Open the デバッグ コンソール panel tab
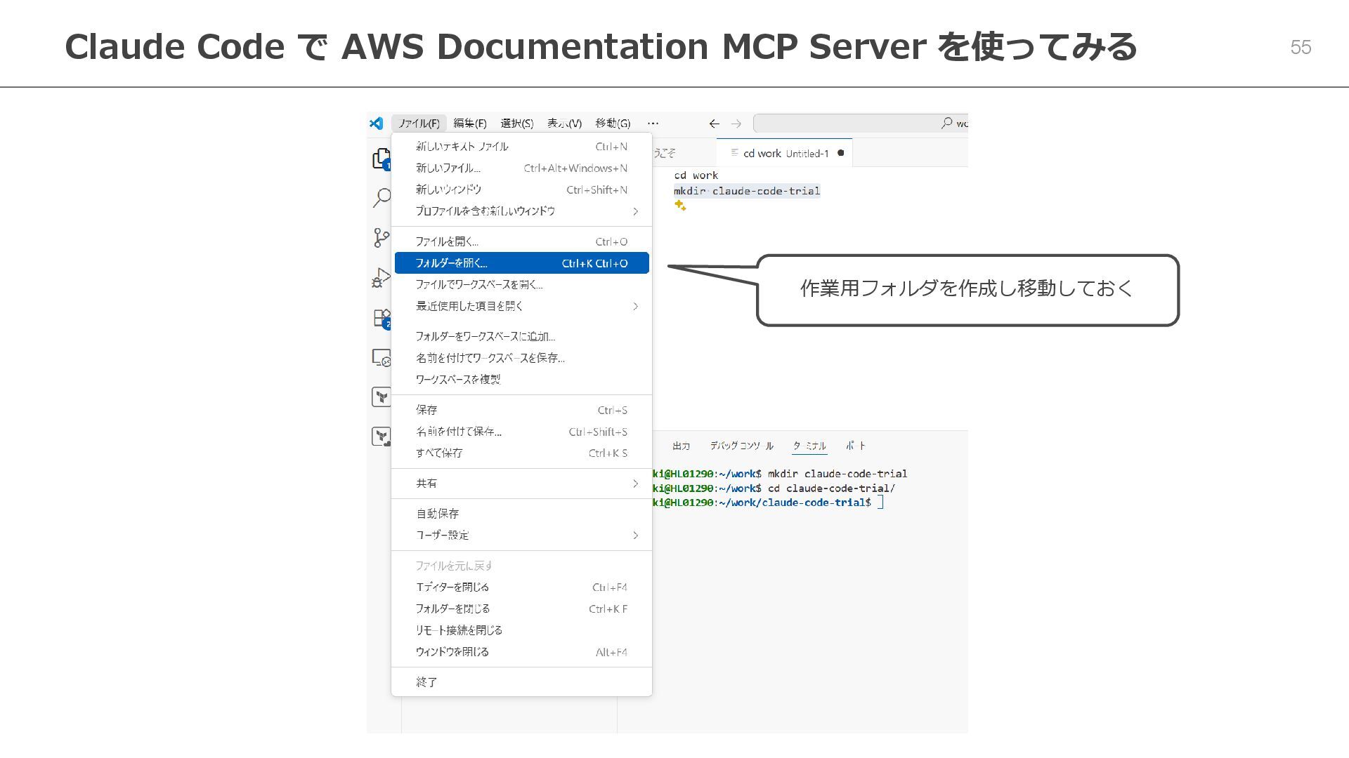The width and height of the screenshot is (1349, 758). [x=741, y=446]
